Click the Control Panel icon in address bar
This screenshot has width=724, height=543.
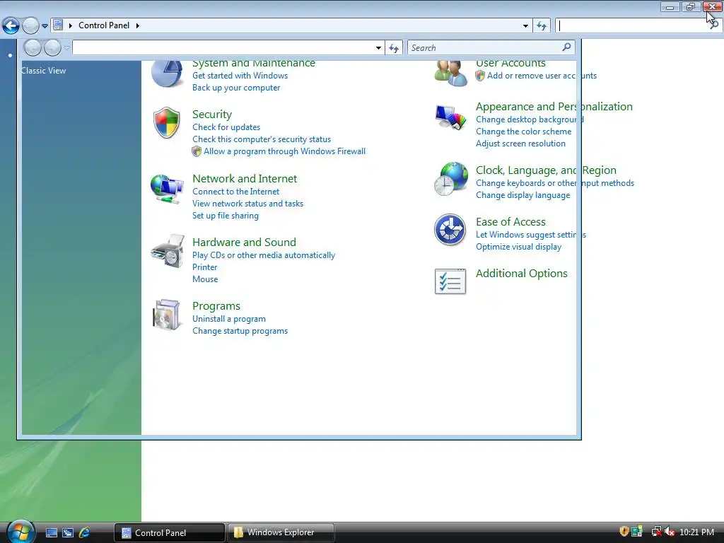[x=58, y=25]
